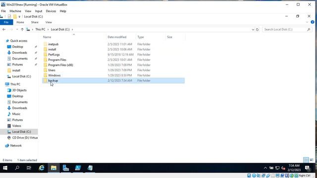Viewport: 317px width, 178px height.
Task: Open the File ribbon tab
Action: tap(6, 22)
